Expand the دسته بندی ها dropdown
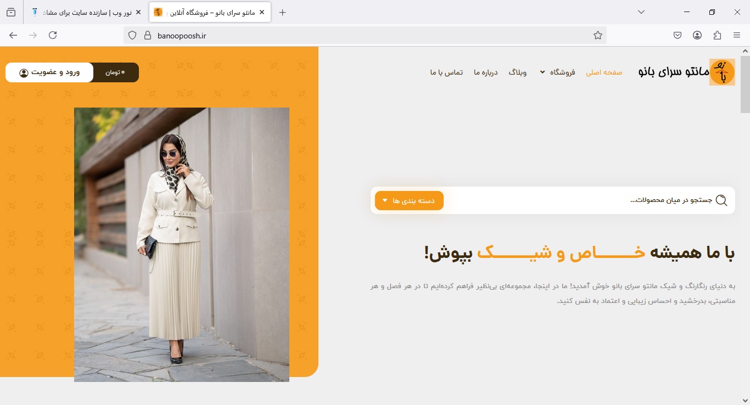750x405 pixels. pyautogui.click(x=409, y=200)
